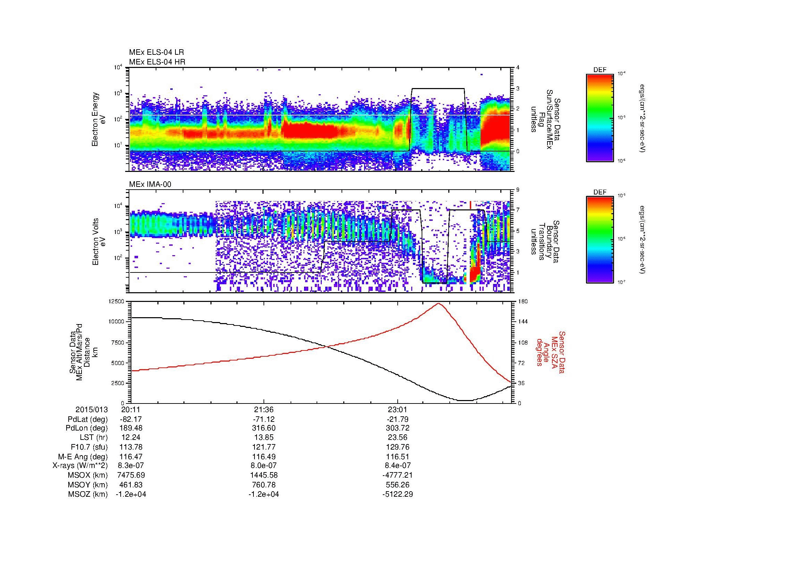Select the 23:01 time tick label
The image size is (811, 573).
[398, 410]
